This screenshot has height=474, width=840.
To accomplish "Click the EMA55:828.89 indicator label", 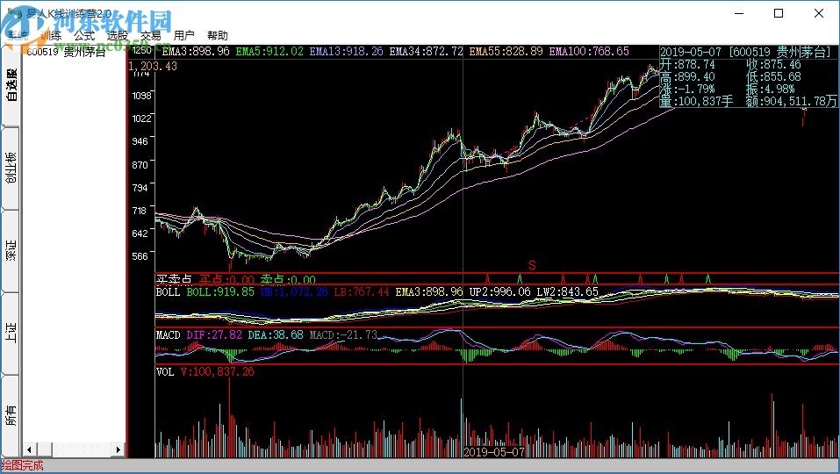I will 506,52.
